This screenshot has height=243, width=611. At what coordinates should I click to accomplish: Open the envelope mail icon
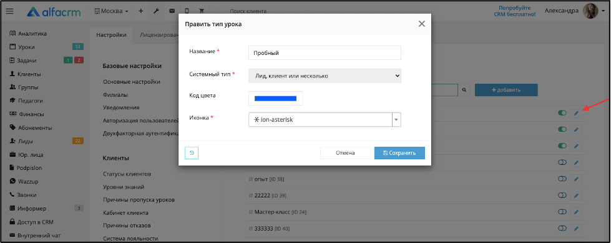pos(172,11)
